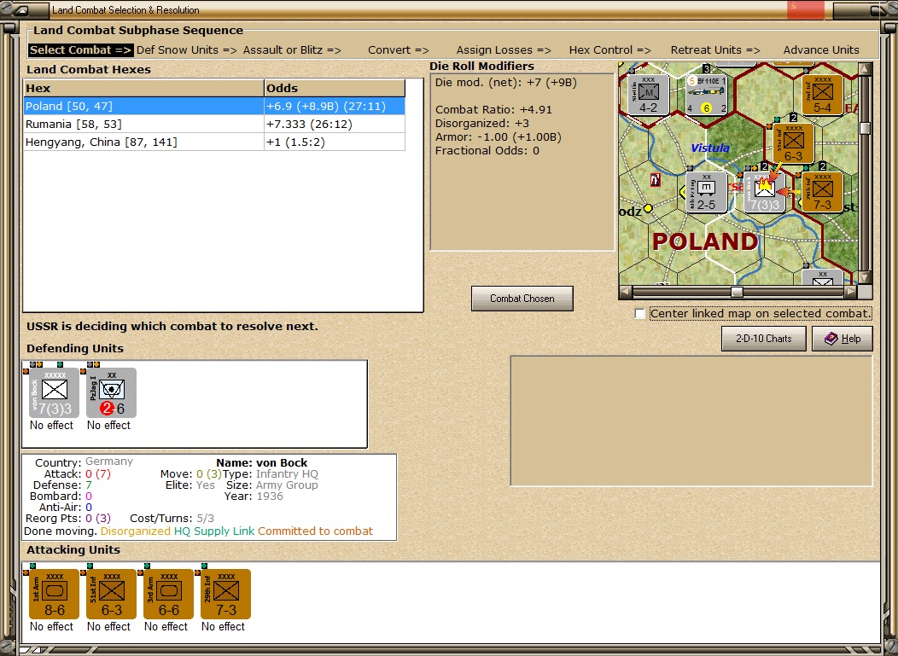Click book icon on Help button
The width and height of the screenshot is (898, 656).
tap(831, 339)
